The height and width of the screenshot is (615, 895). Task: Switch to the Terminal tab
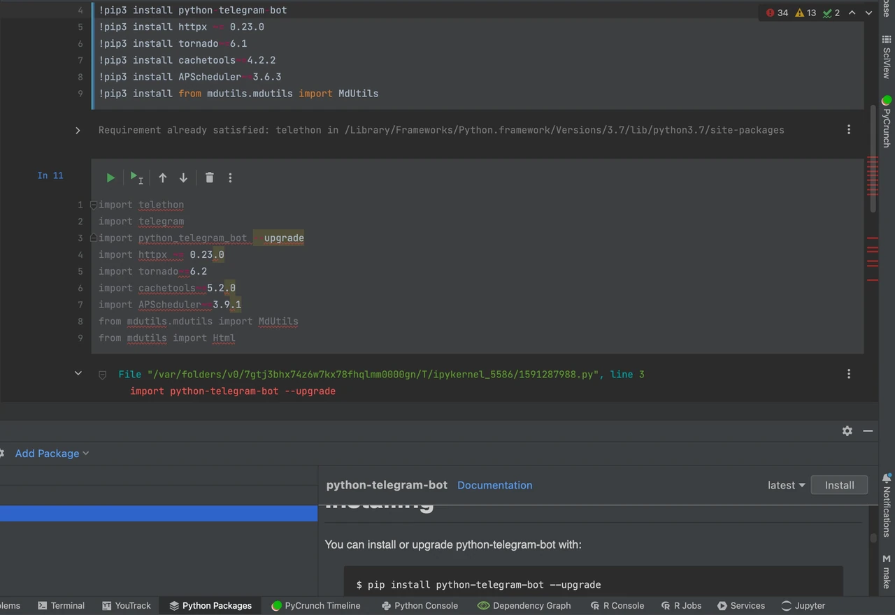(61, 606)
